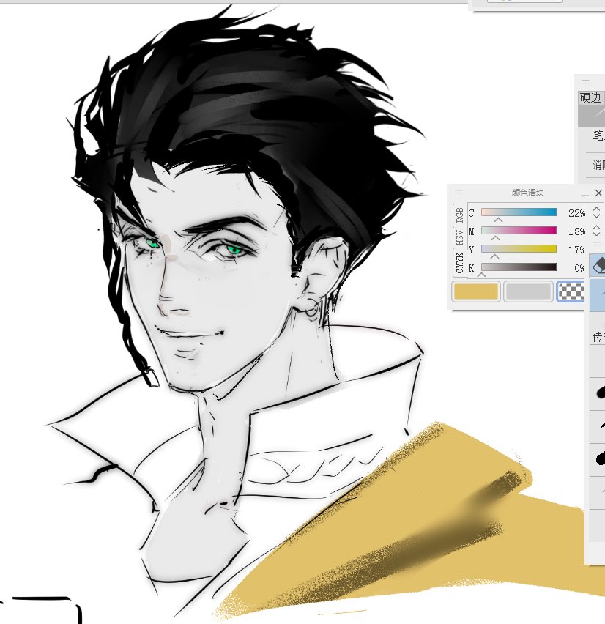Image resolution: width=605 pixels, height=624 pixels.
Task: Decrease the C value with down stepper
Action: click(x=596, y=216)
